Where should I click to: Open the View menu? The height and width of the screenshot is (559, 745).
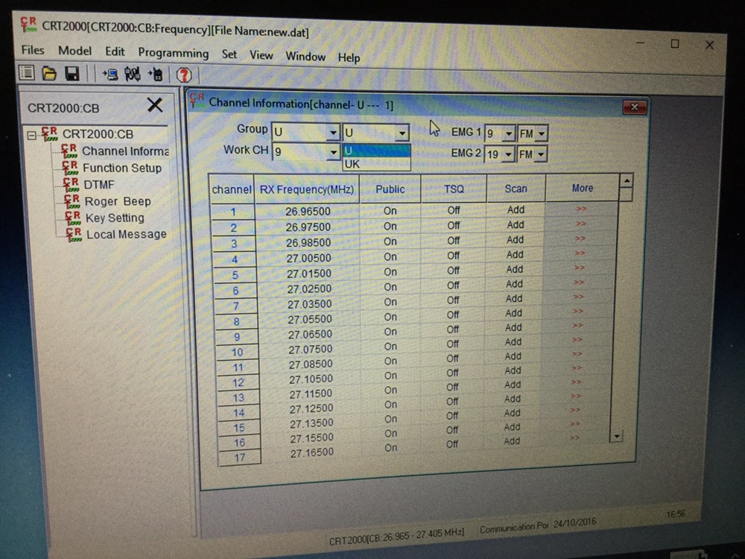[261, 55]
